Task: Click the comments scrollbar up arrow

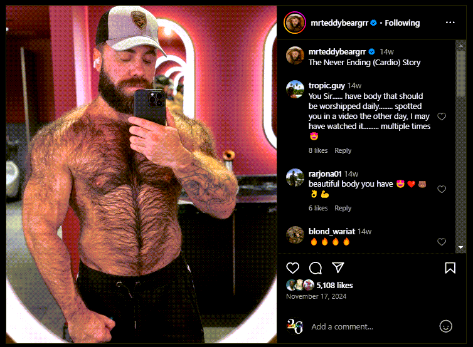Action: point(460,46)
